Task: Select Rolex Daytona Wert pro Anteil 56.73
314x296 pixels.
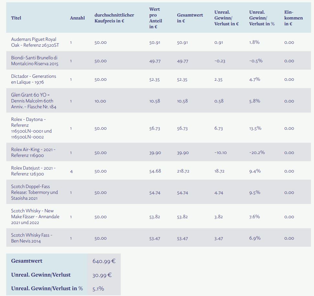Action: (x=155, y=128)
